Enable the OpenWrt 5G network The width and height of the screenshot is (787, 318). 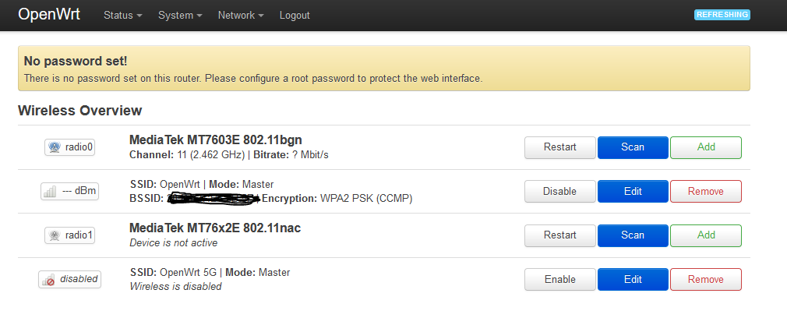tap(560, 279)
